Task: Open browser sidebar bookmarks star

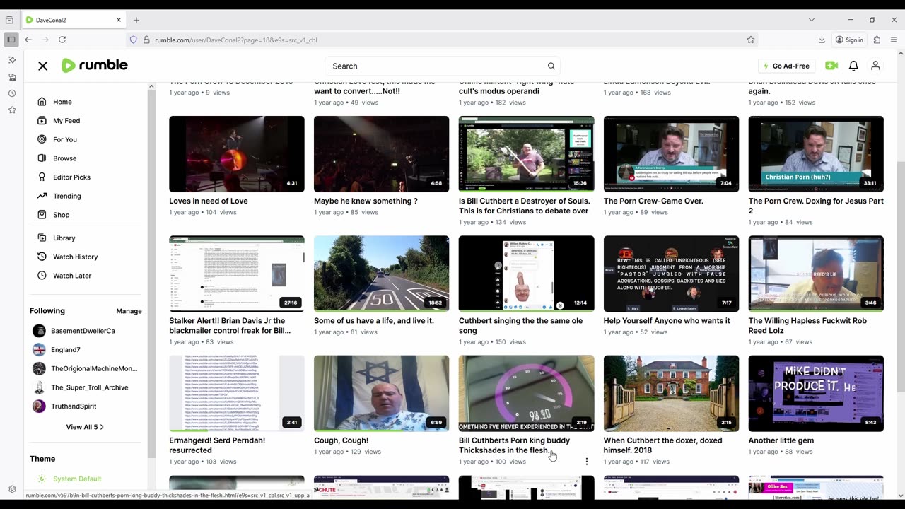Action: coord(12,110)
